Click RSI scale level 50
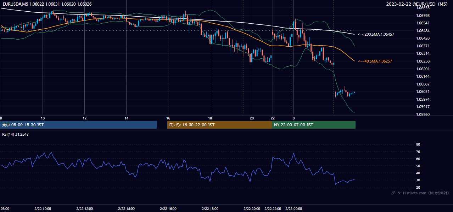Screen dimensions: 453x212 (x=418, y=166)
